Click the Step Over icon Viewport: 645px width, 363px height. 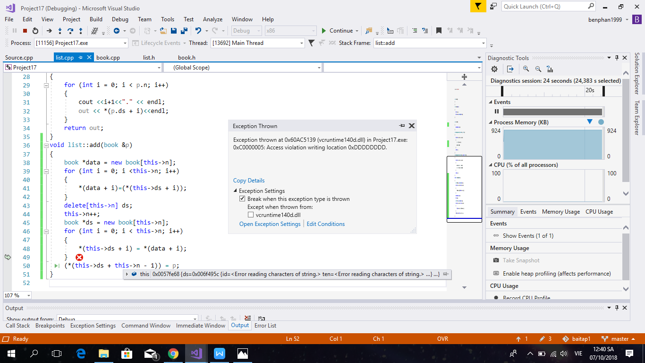click(x=70, y=31)
